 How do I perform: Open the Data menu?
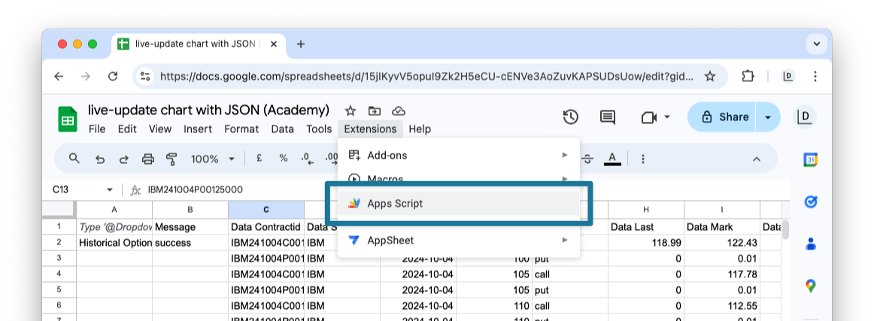click(282, 129)
